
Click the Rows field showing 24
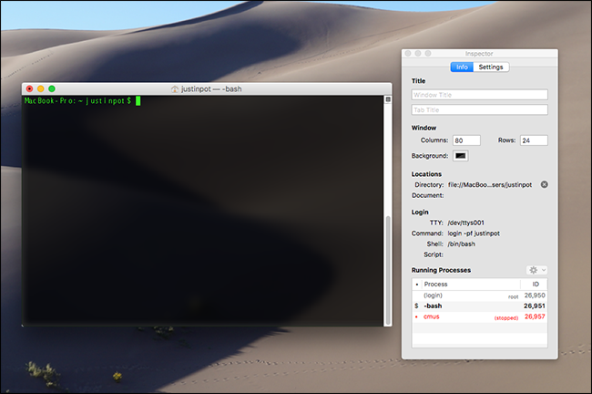[534, 140]
